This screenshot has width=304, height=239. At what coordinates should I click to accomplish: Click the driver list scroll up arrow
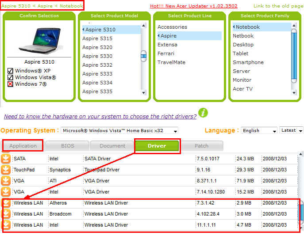tap(300, 154)
